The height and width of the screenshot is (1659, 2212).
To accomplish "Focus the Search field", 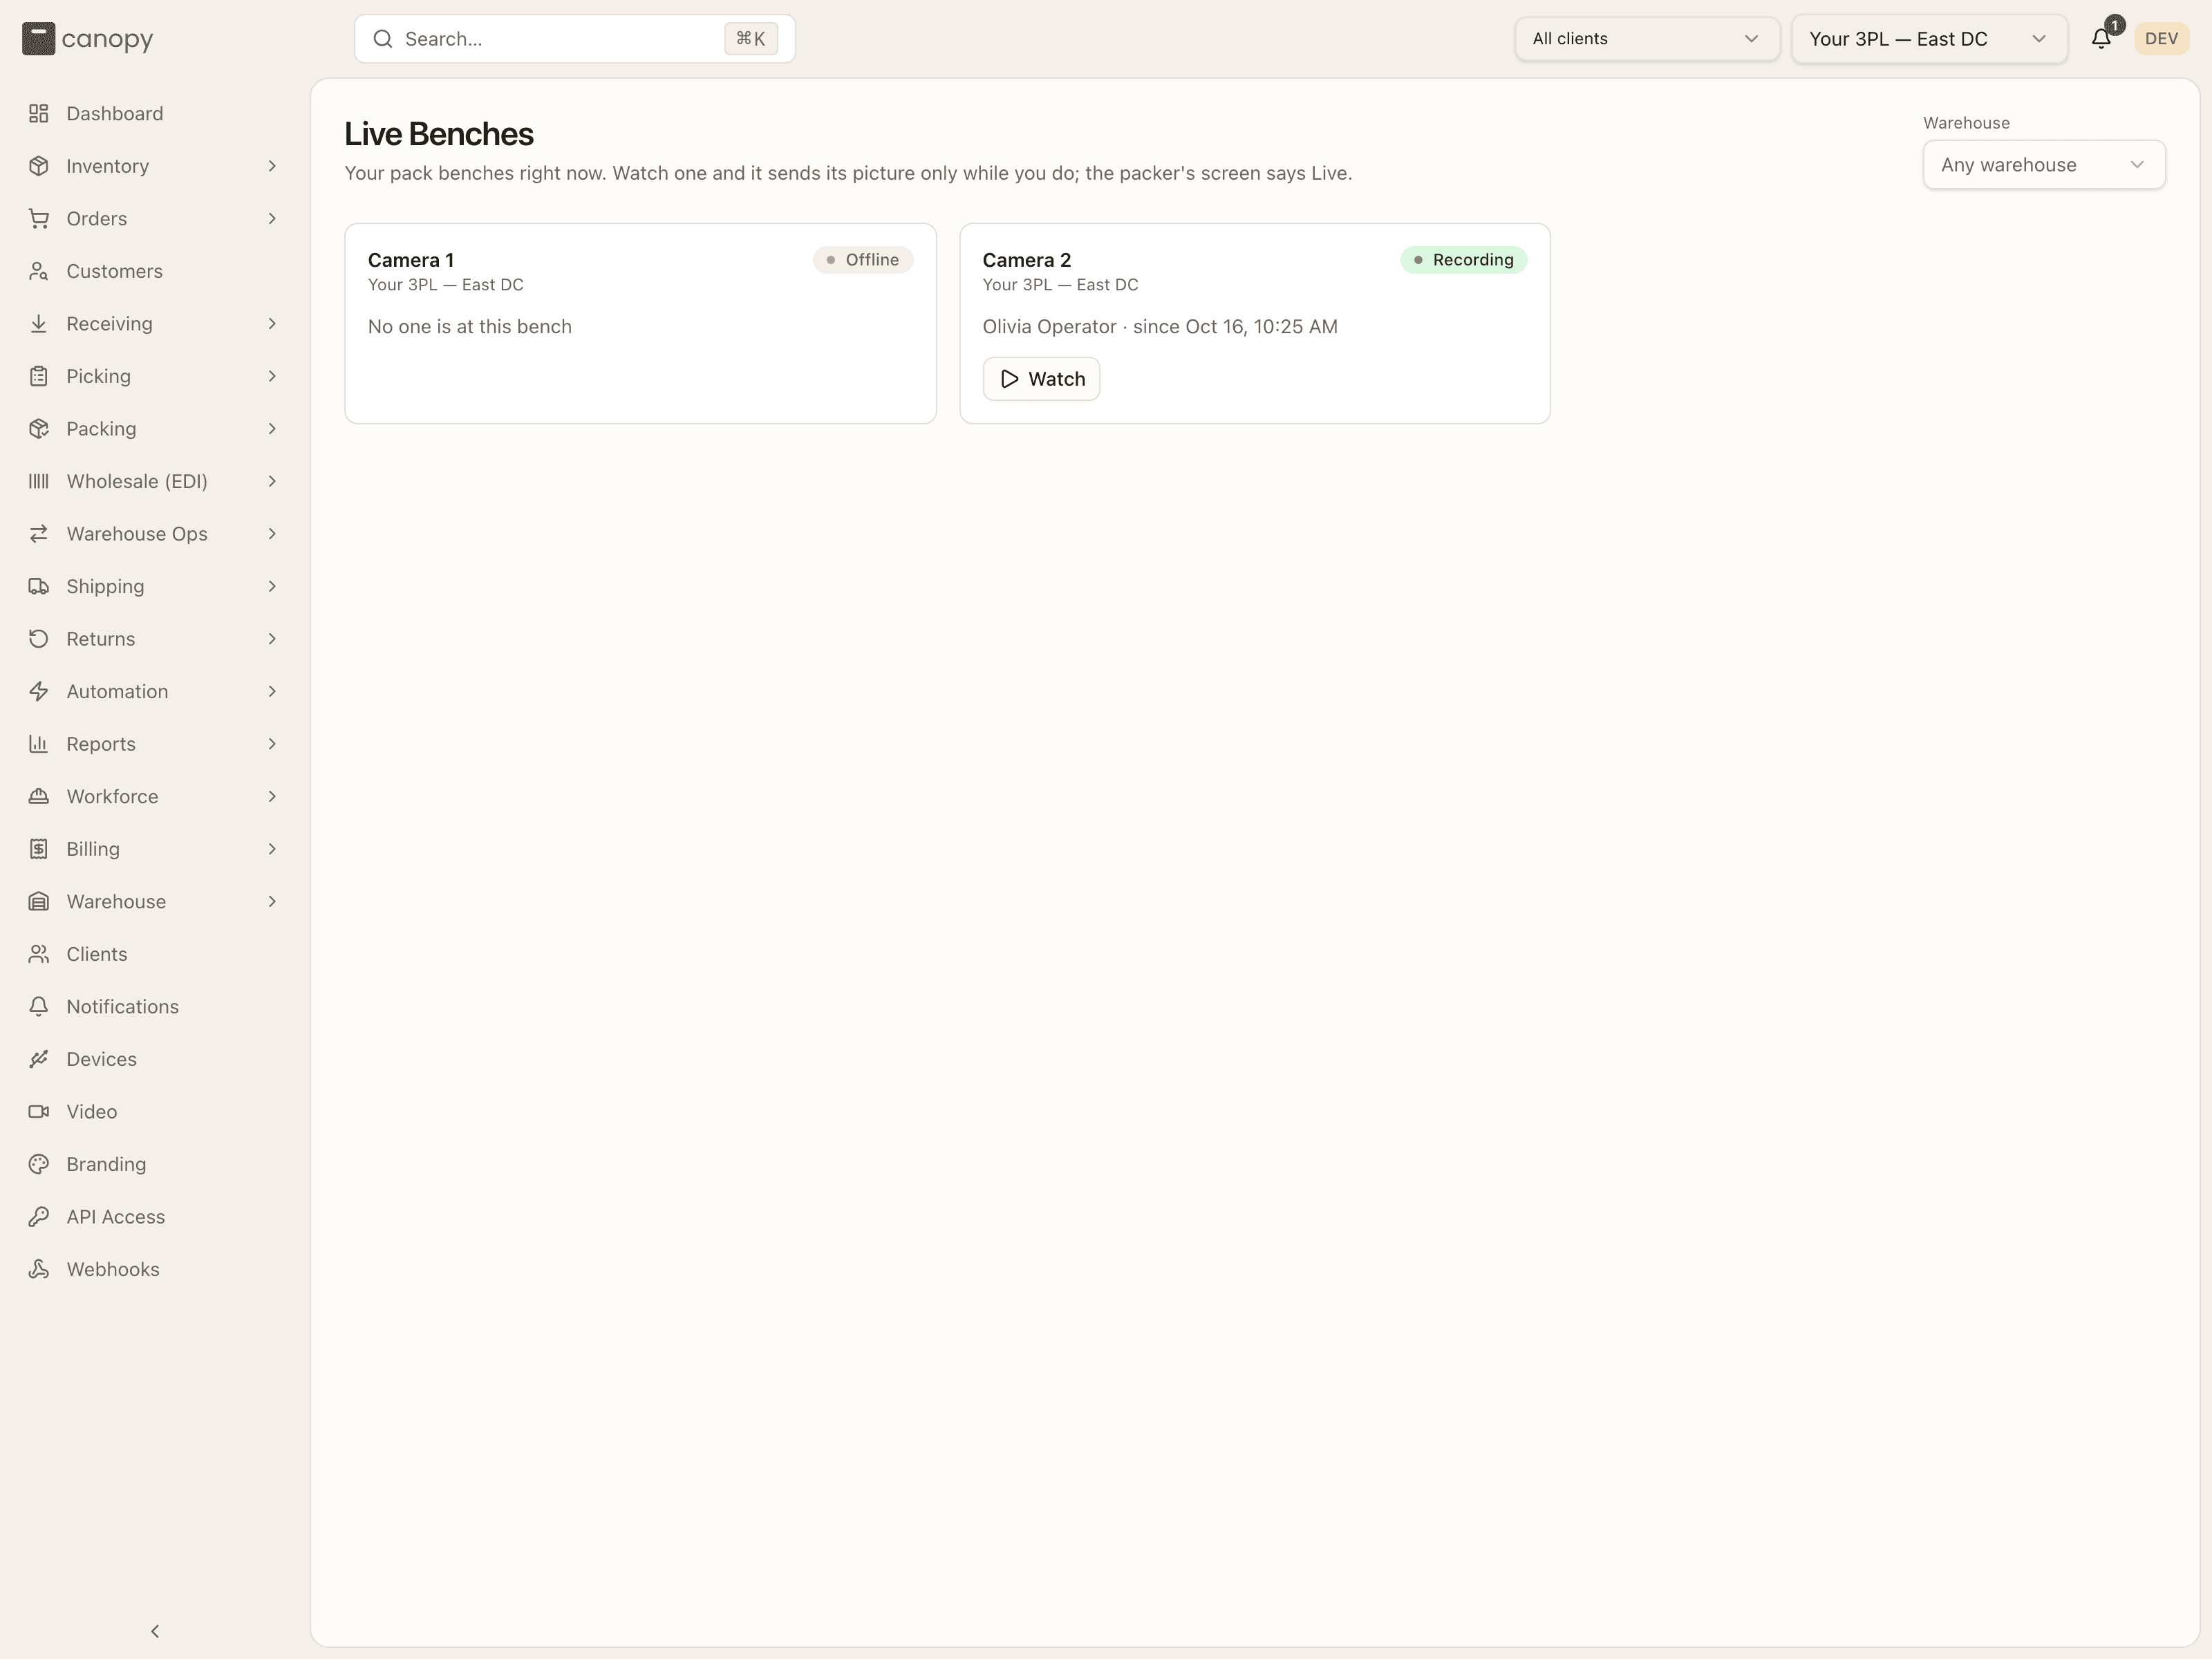I will [574, 39].
